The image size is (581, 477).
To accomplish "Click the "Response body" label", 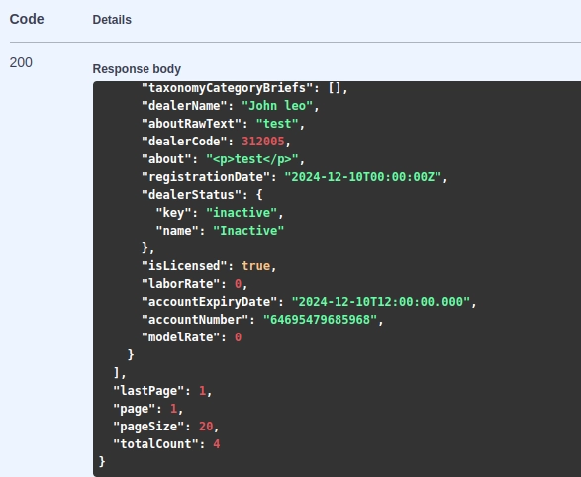I will click(137, 69).
